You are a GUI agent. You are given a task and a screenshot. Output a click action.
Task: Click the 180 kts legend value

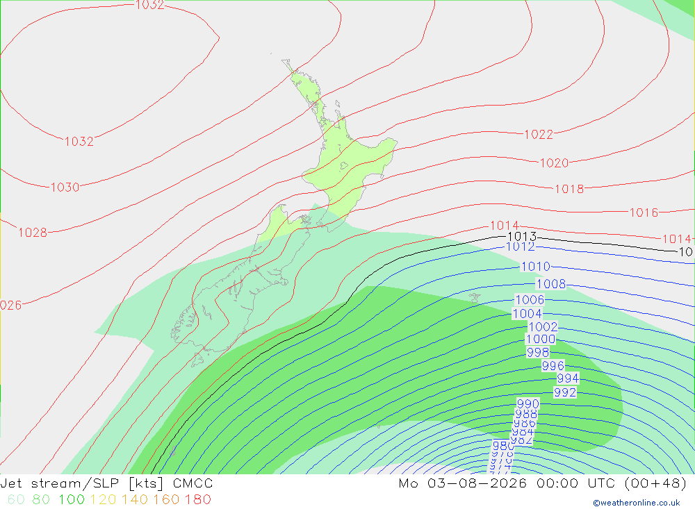pos(197,499)
